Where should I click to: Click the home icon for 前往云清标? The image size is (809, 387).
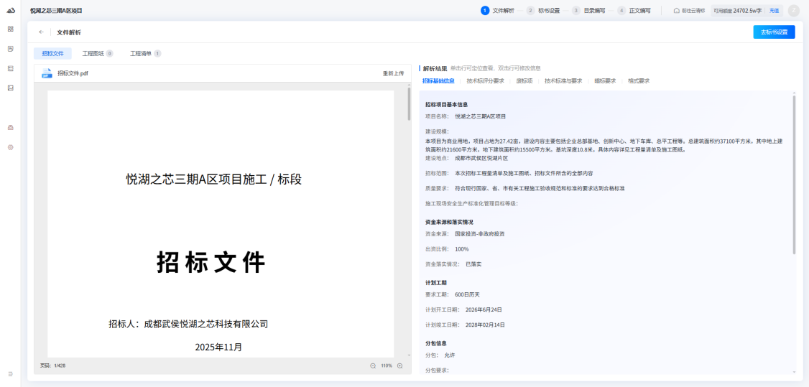pyautogui.click(x=676, y=10)
